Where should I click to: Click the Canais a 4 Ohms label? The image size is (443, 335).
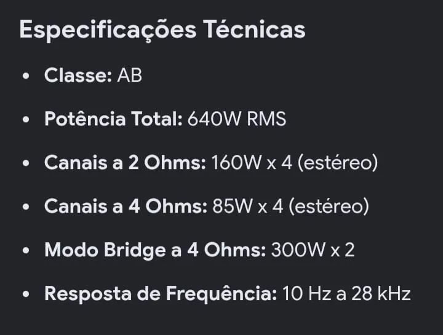point(126,206)
